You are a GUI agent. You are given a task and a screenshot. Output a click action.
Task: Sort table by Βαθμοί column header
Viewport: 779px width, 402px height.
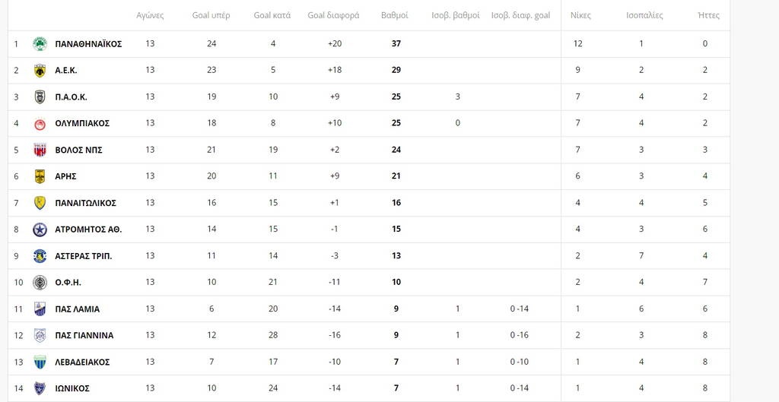394,15
